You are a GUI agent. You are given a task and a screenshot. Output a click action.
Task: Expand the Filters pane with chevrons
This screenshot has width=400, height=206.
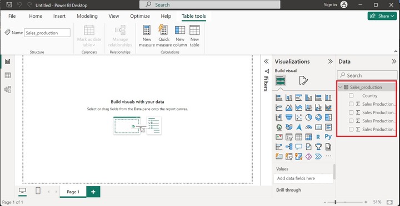tap(266, 61)
